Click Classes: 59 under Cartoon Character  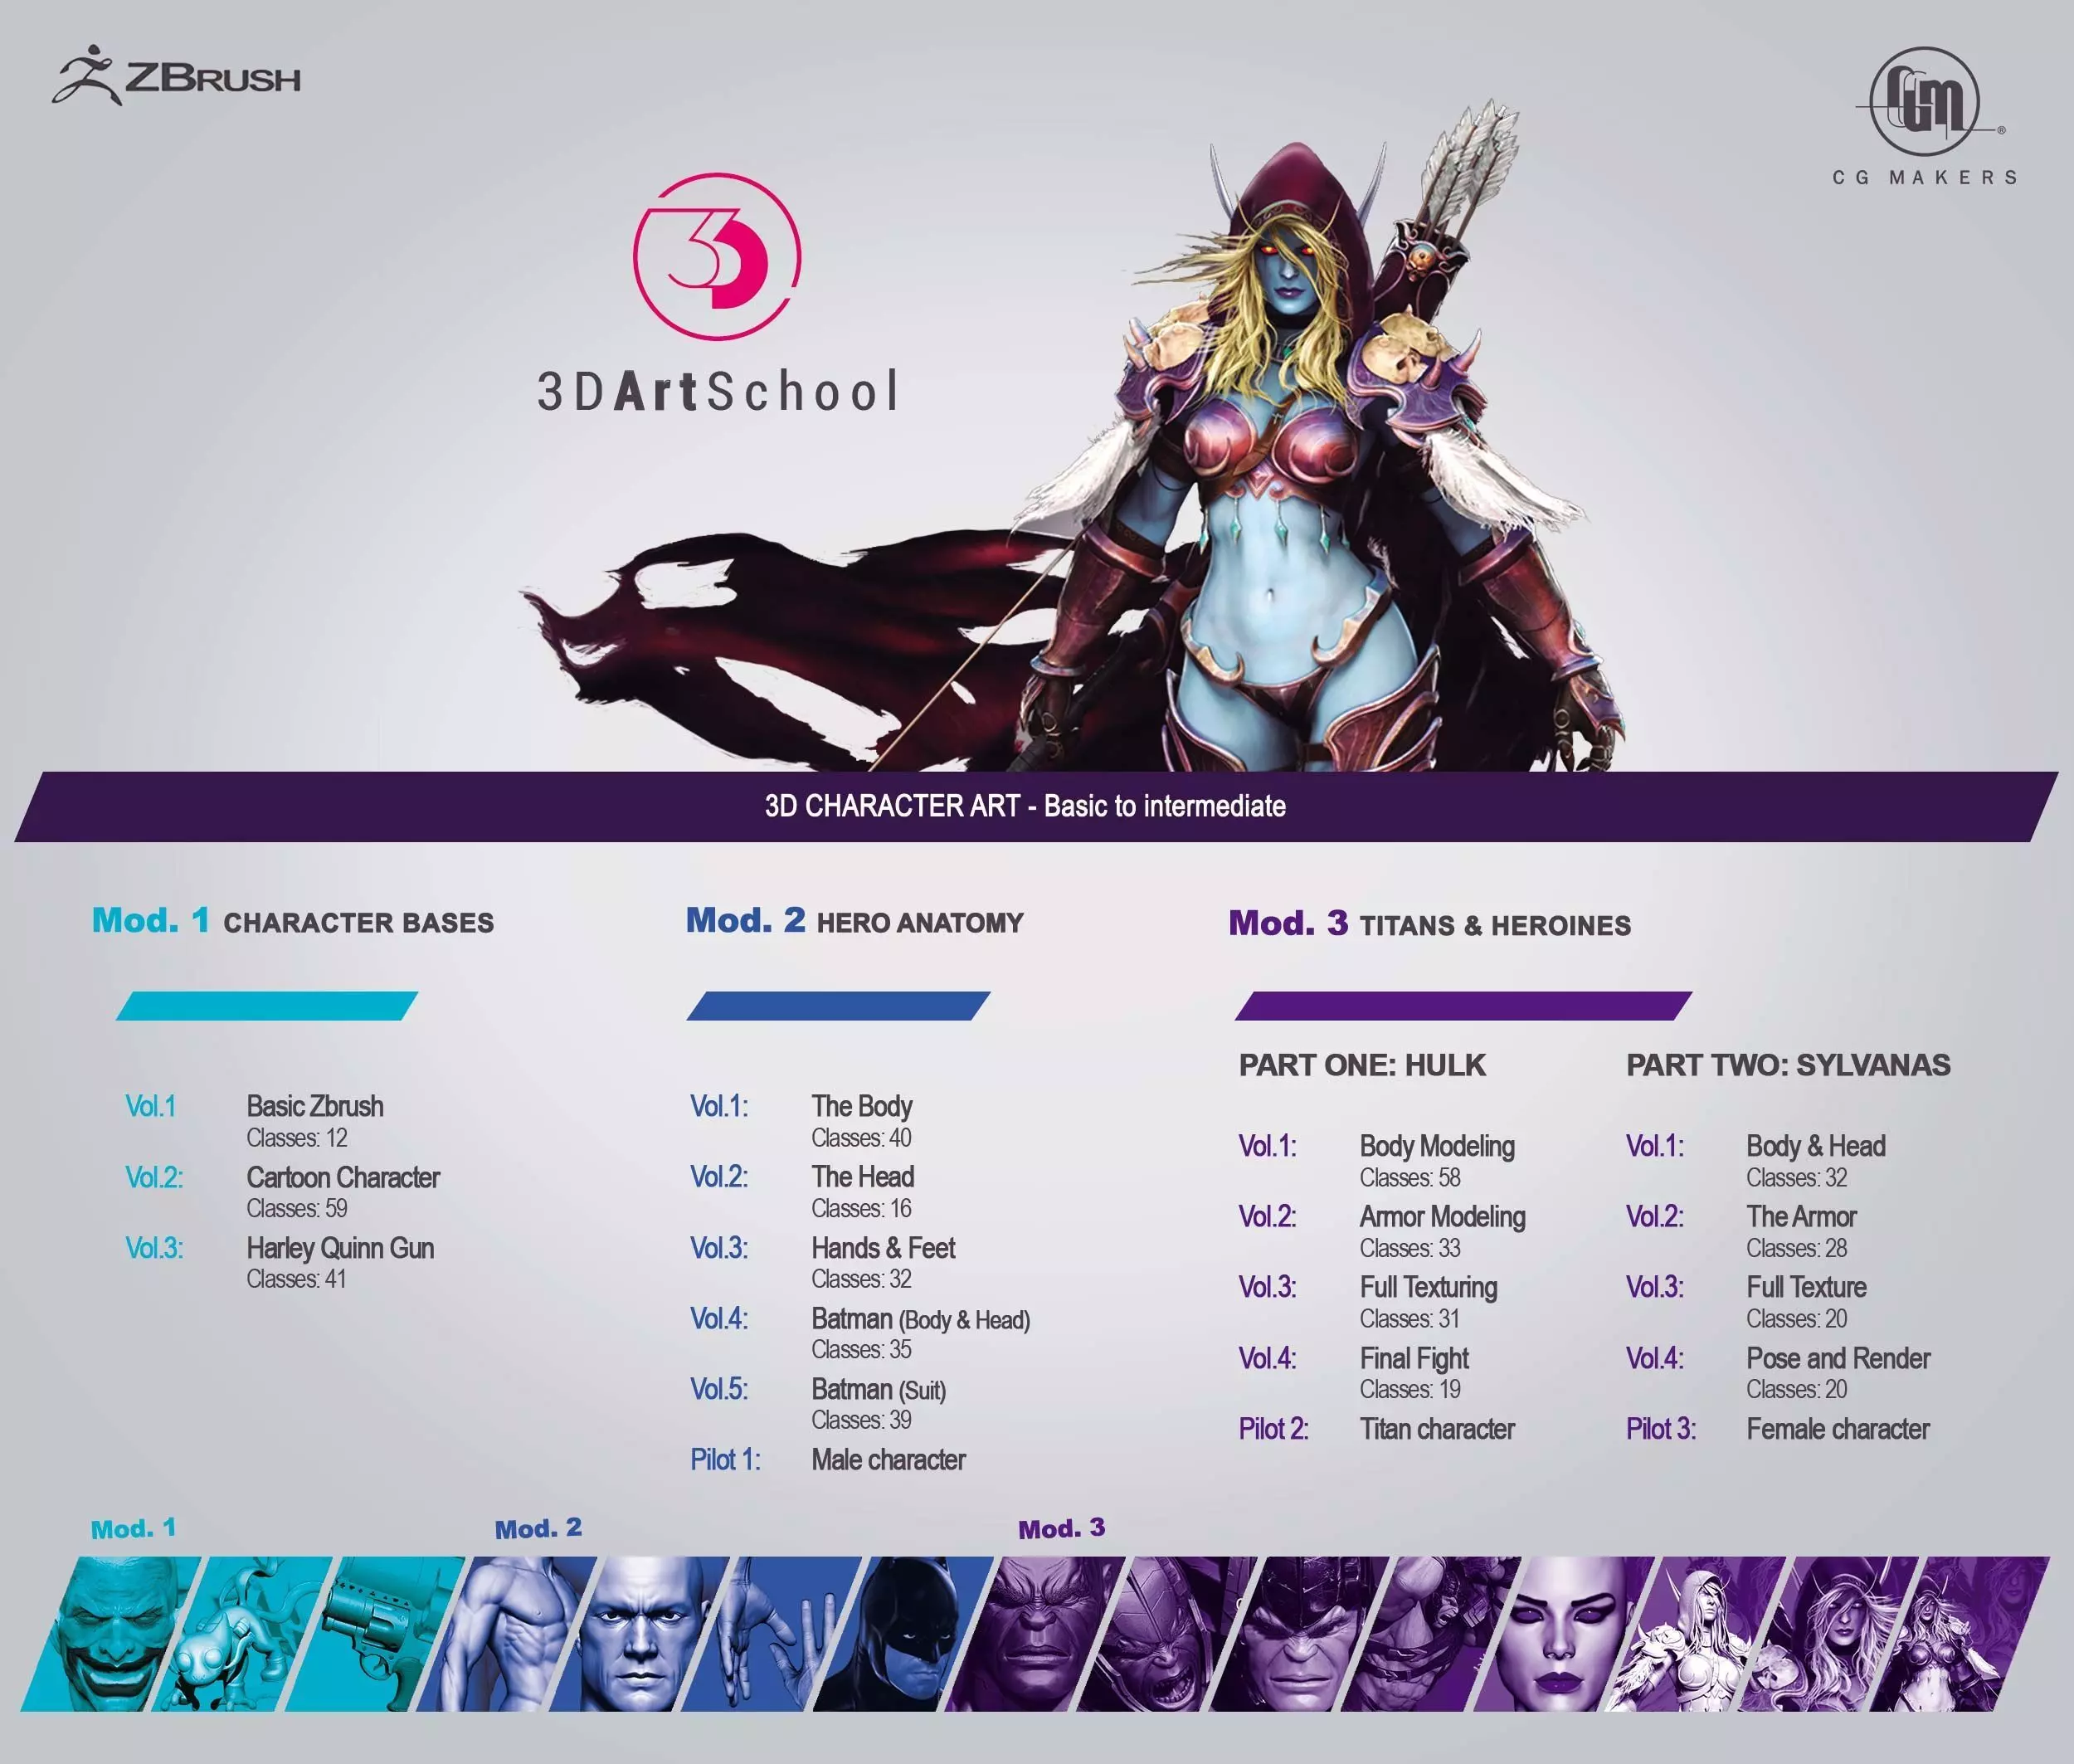point(297,1209)
